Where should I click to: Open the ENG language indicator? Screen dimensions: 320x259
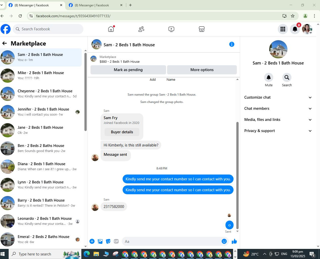[x=284, y=254]
